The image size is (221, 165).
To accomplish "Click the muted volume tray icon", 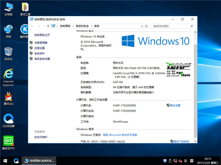I will [x=180, y=161].
